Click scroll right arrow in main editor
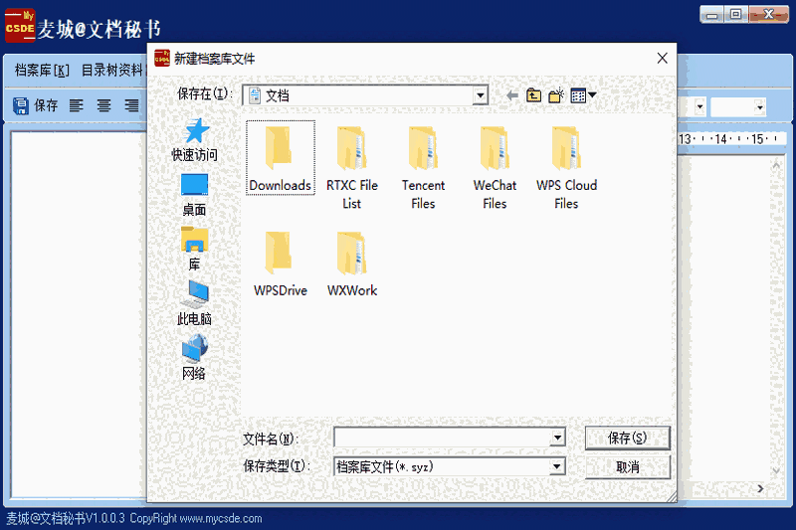Screen dimensions: 796x530 (760, 488)
